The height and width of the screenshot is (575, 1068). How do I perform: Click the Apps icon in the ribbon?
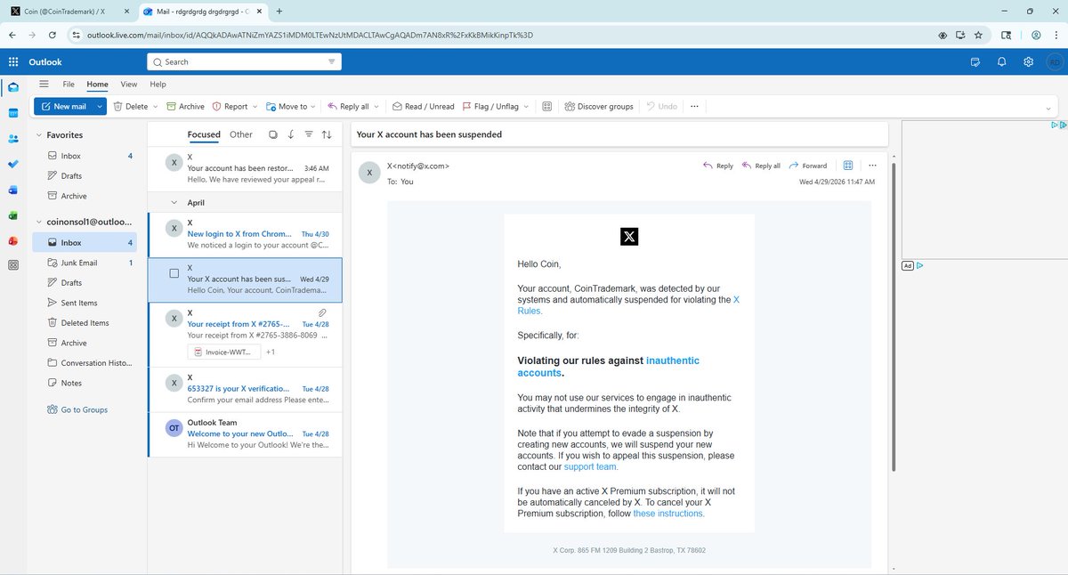tap(547, 106)
